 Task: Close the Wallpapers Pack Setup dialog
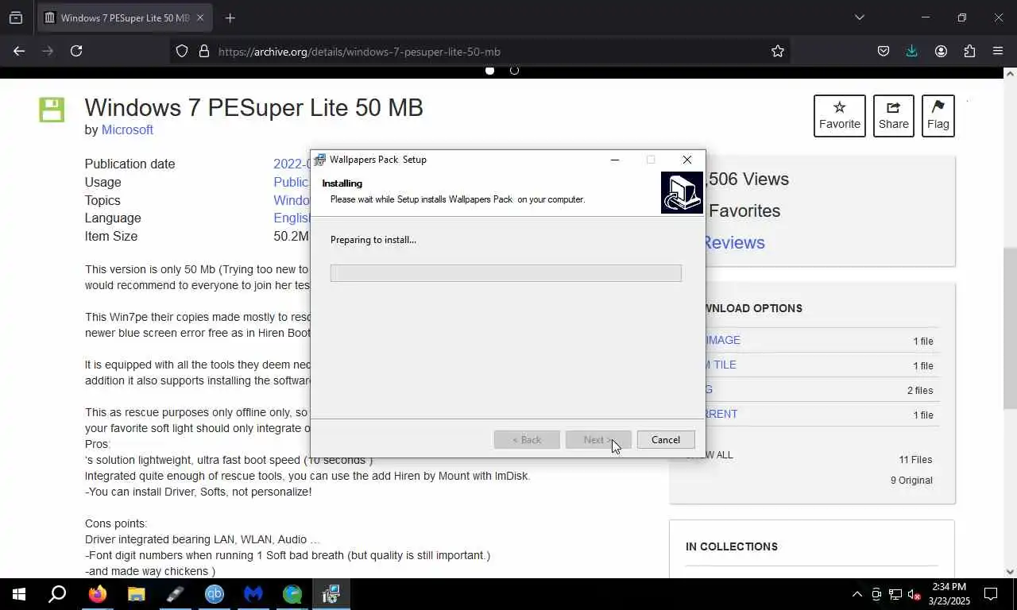point(687,160)
